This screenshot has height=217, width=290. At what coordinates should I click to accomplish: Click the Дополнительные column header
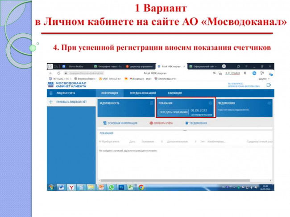tap(178, 141)
